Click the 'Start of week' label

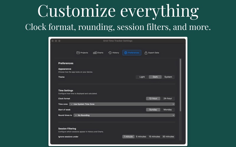tap(64, 110)
